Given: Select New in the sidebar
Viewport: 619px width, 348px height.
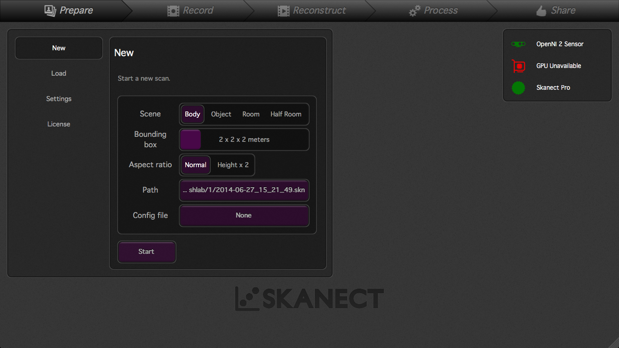Looking at the screenshot, I should [59, 48].
